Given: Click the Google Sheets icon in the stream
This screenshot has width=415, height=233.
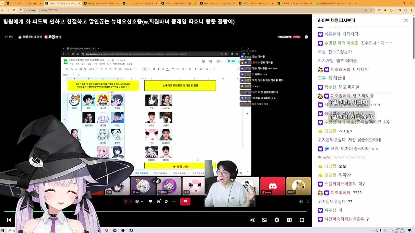Looking at the screenshot, I should pyautogui.click(x=65, y=61).
